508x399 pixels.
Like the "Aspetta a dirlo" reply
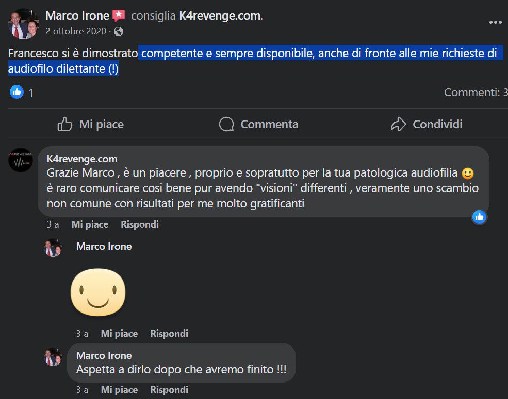(119, 390)
